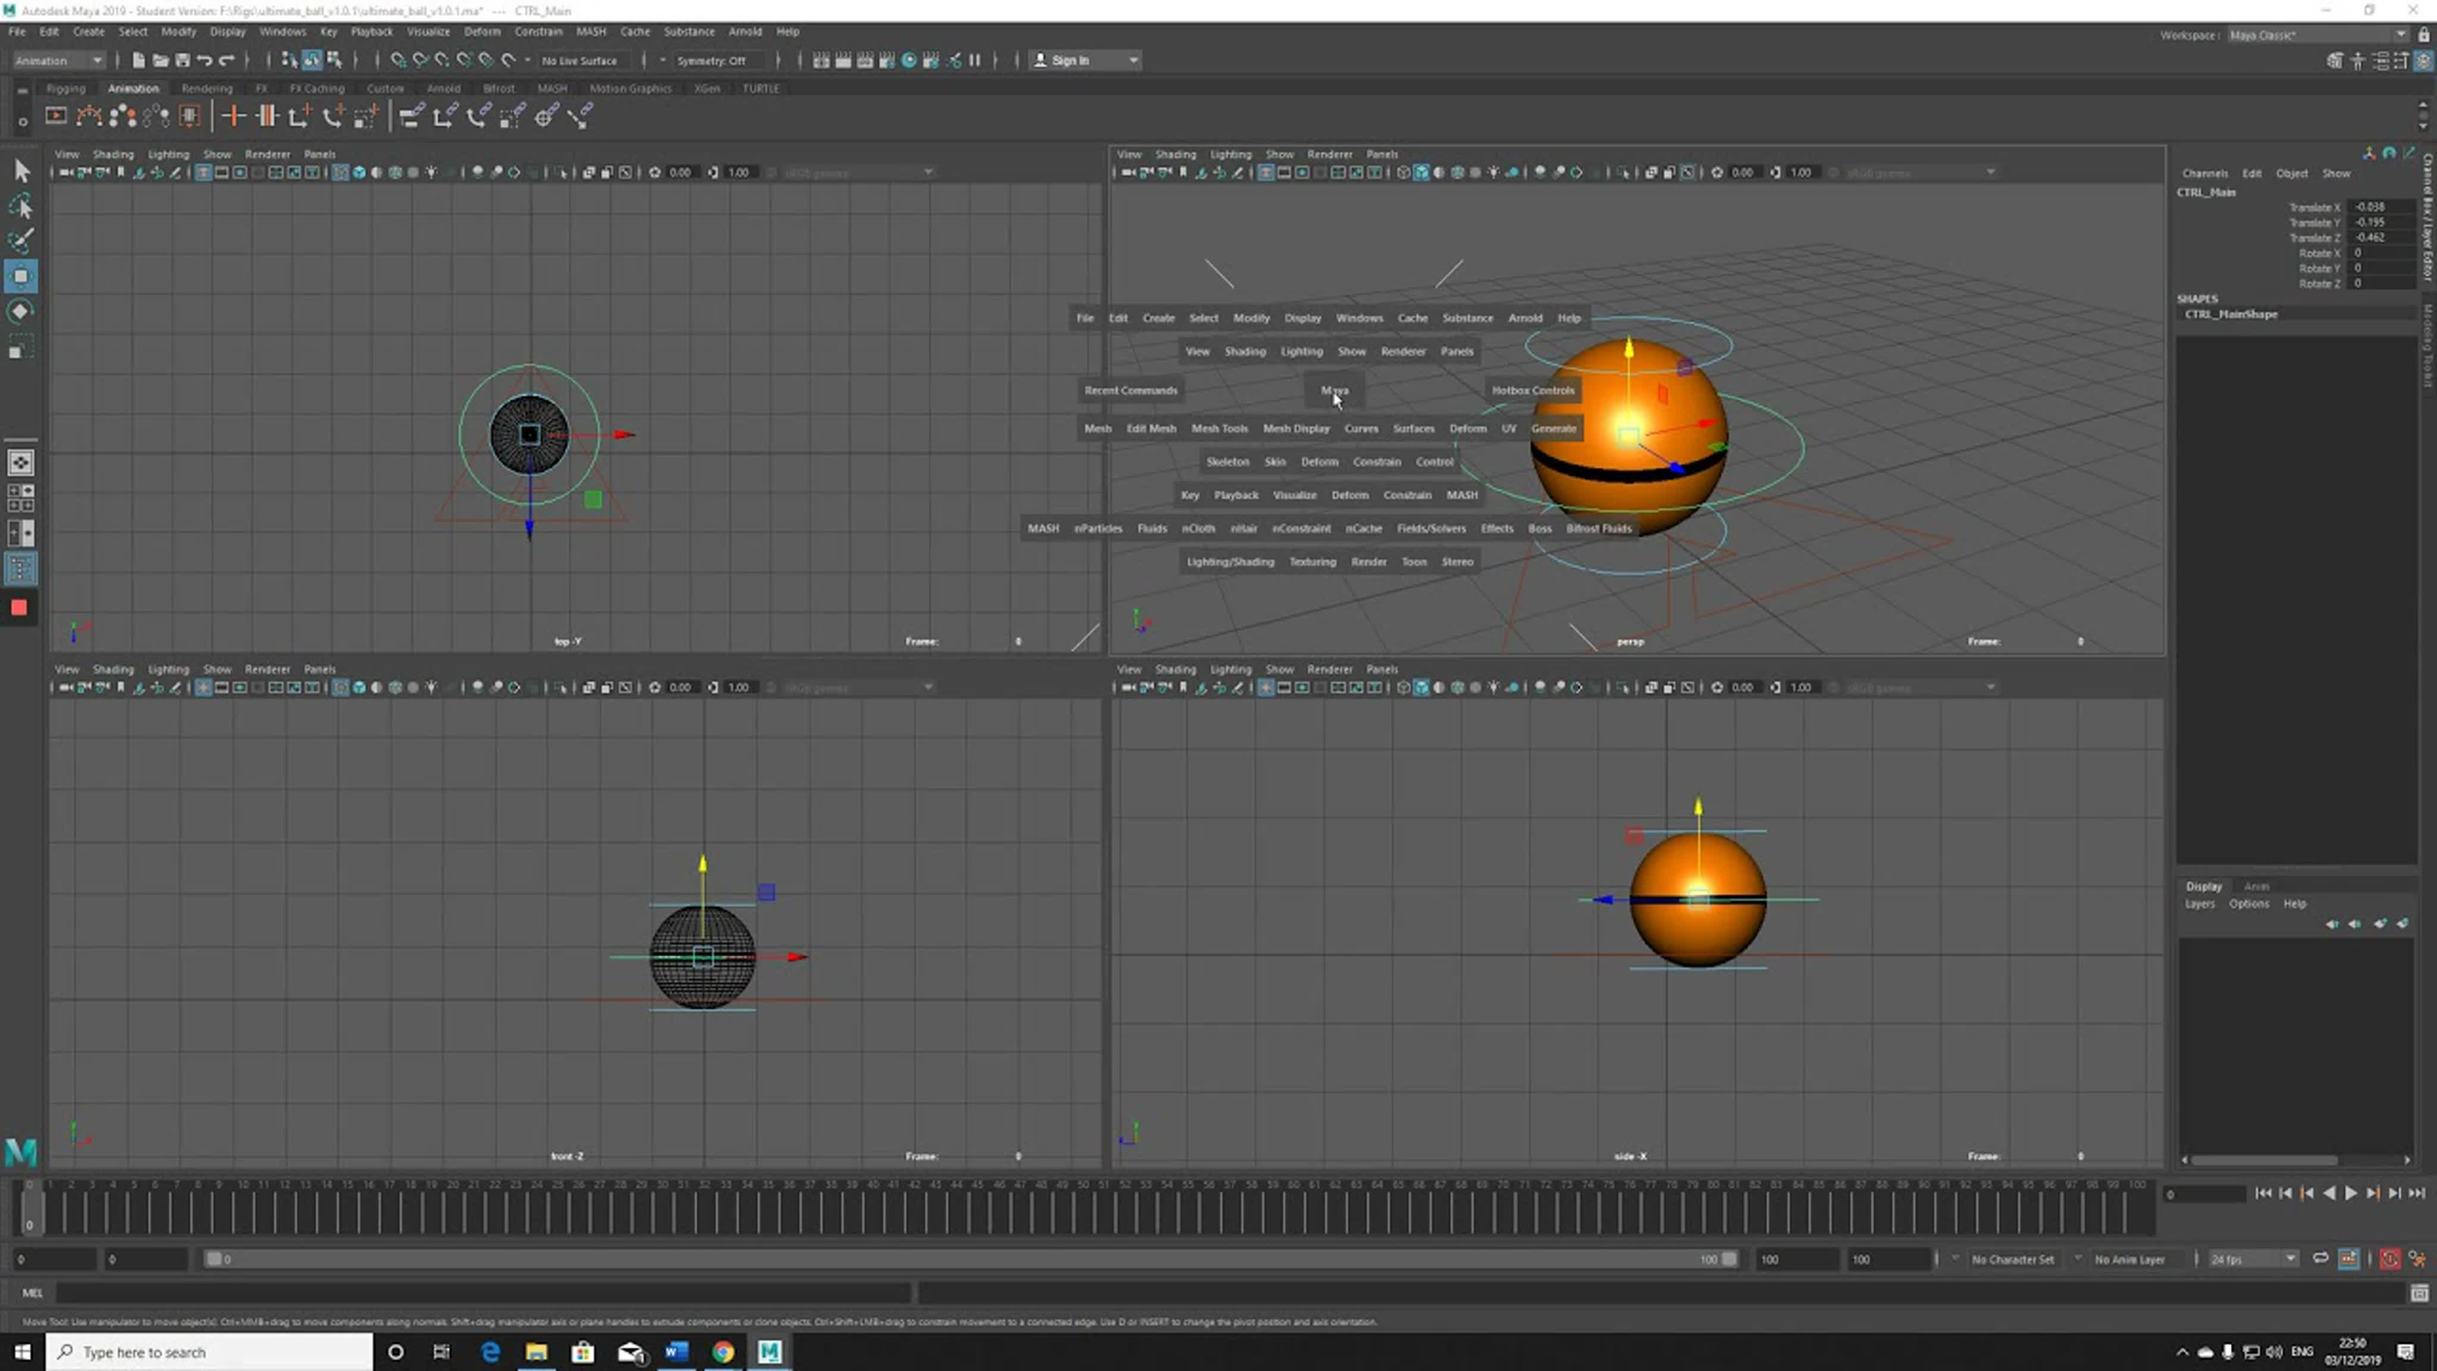Image resolution: width=2437 pixels, height=1371 pixels.
Task: Switch to select by hierarchy mode
Action: coord(290,61)
